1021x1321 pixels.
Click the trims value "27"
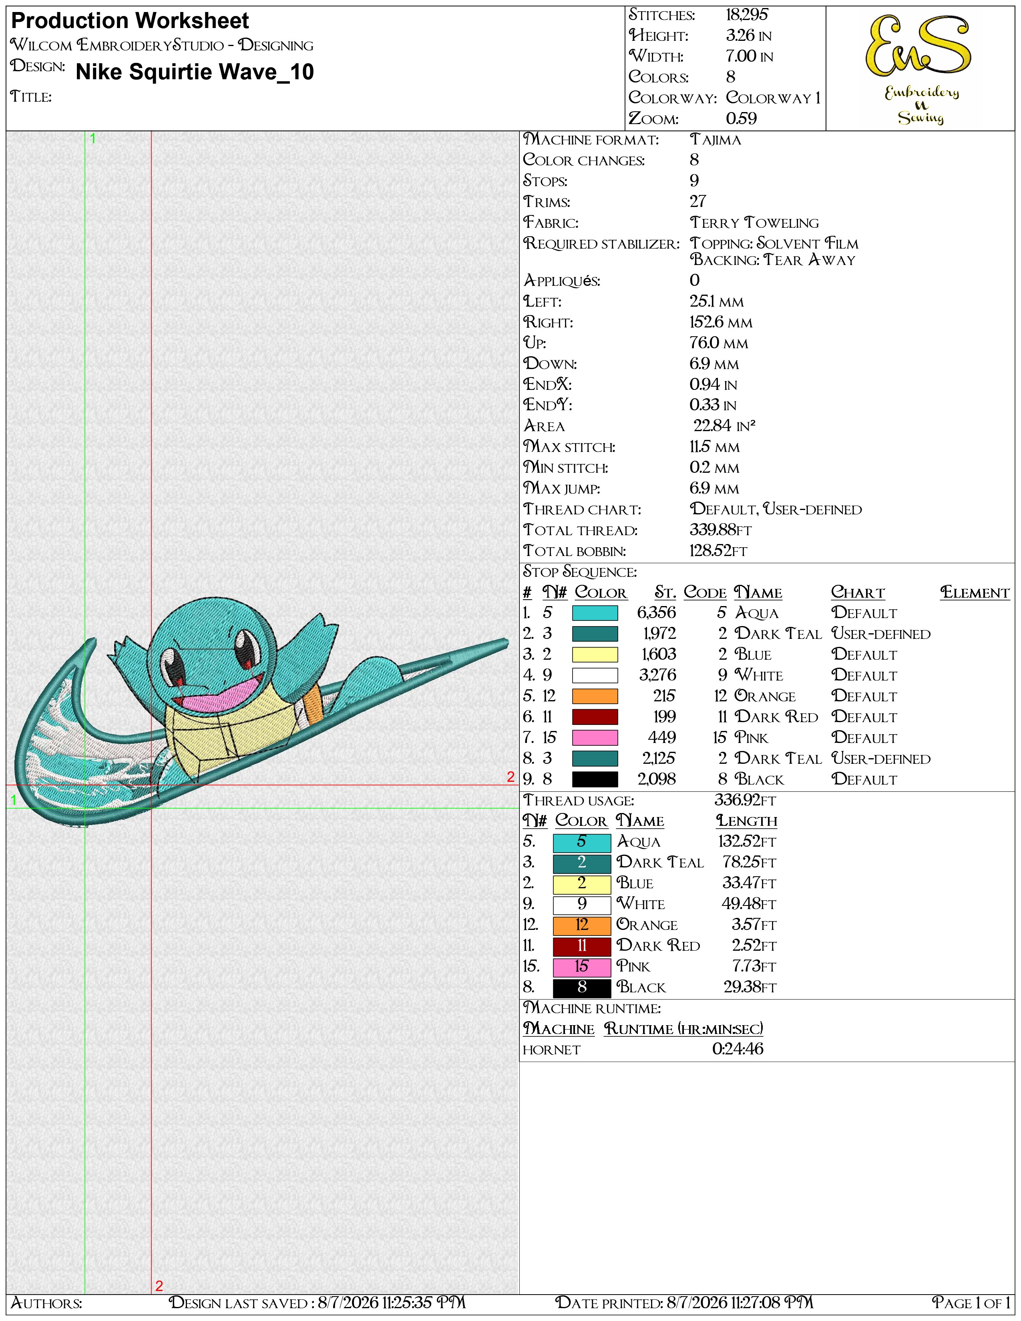(x=698, y=201)
